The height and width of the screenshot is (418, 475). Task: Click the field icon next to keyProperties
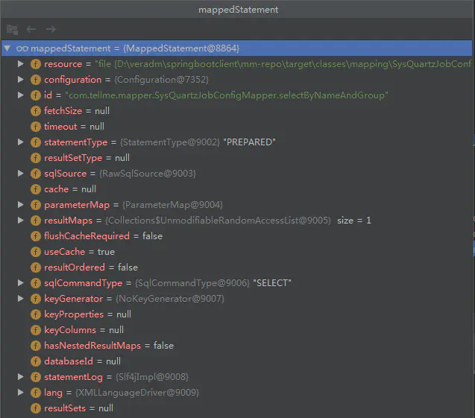pyautogui.click(x=36, y=314)
